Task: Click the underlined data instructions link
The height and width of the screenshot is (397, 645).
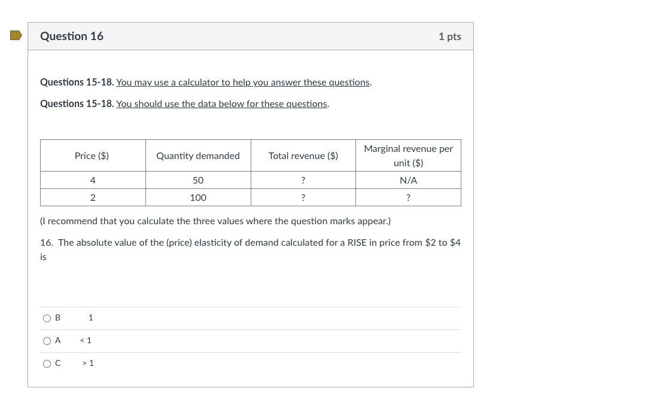Action: [222, 103]
